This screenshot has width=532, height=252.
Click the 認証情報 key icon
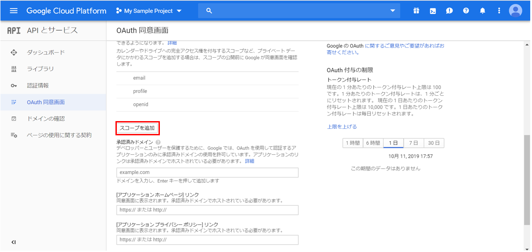[14, 86]
